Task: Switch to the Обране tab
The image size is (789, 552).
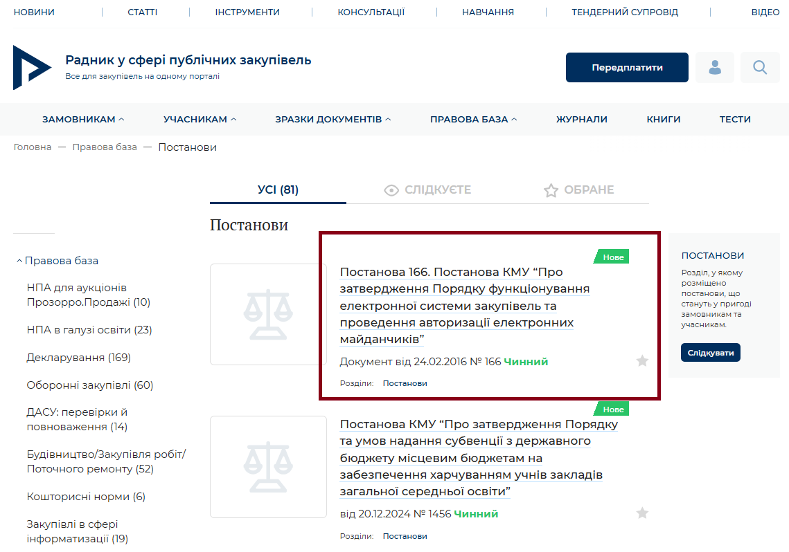Action: pos(579,190)
